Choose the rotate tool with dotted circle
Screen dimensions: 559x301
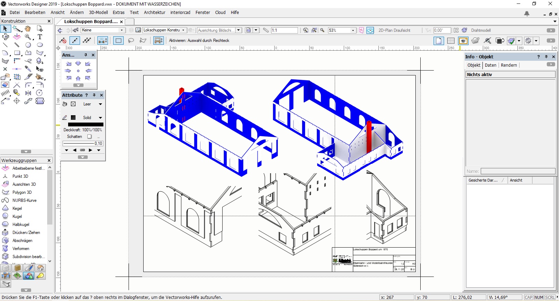click(40, 93)
